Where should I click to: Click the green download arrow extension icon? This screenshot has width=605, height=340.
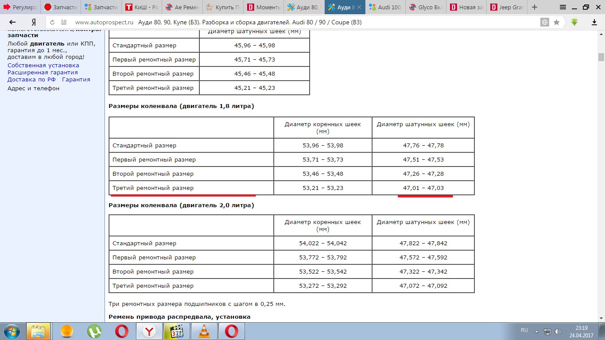click(574, 22)
